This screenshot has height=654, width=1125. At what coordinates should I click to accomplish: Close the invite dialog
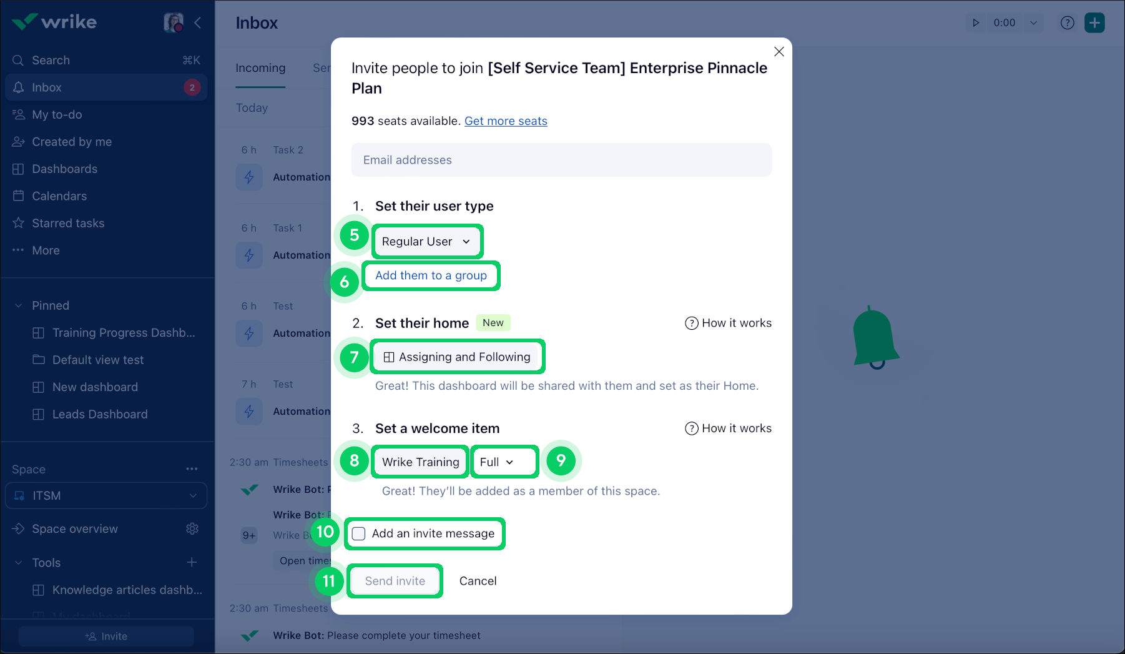coord(779,52)
